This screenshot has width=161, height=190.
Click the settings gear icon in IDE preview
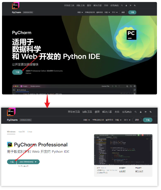(135, 86)
